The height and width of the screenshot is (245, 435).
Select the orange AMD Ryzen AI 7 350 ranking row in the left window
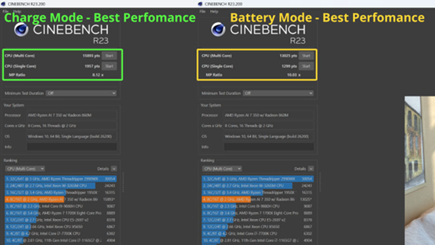coord(53,199)
